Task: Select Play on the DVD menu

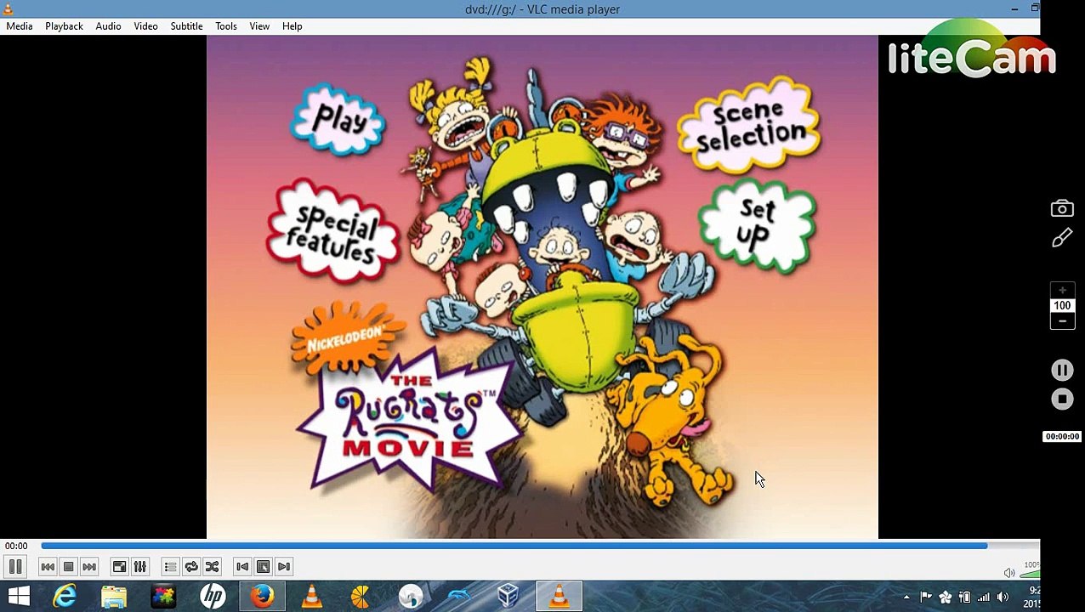Action: tap(338, 120)
